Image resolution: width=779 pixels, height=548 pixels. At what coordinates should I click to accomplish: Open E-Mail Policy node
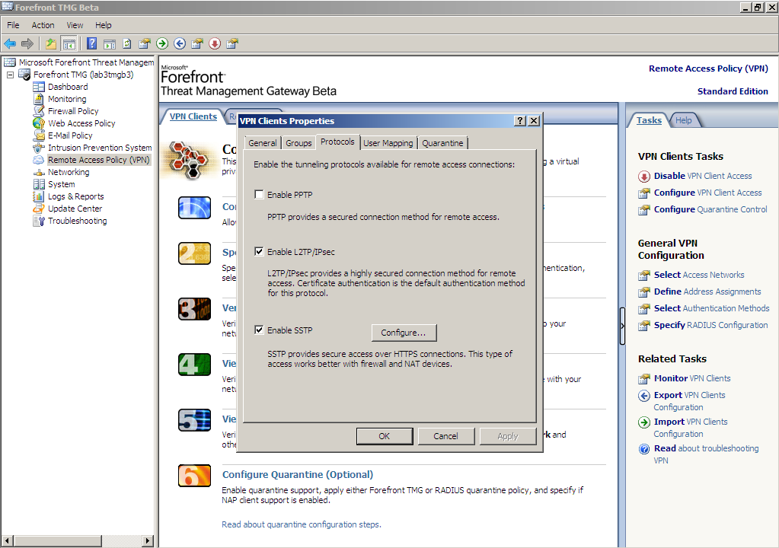pos(70,135)
